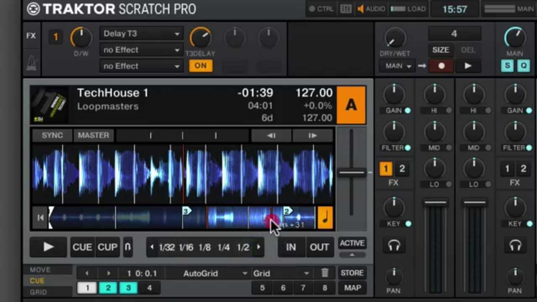Click FX unit number 1 selector
Screen dimensions: 537x302
click(55, 36)
